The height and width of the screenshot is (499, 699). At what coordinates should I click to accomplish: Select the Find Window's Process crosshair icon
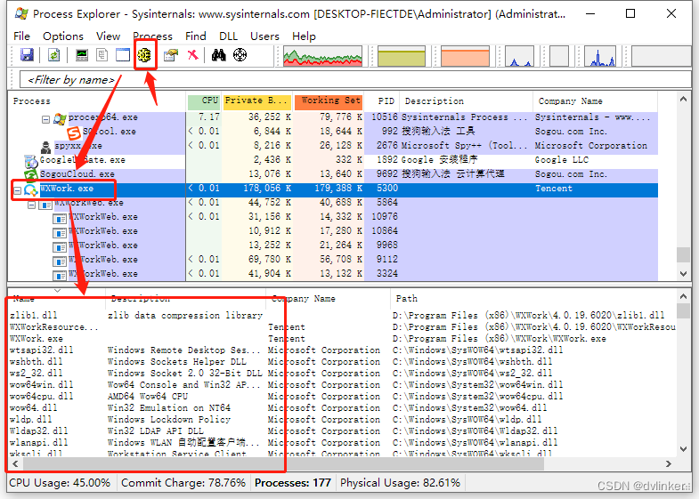pos(240,55)
